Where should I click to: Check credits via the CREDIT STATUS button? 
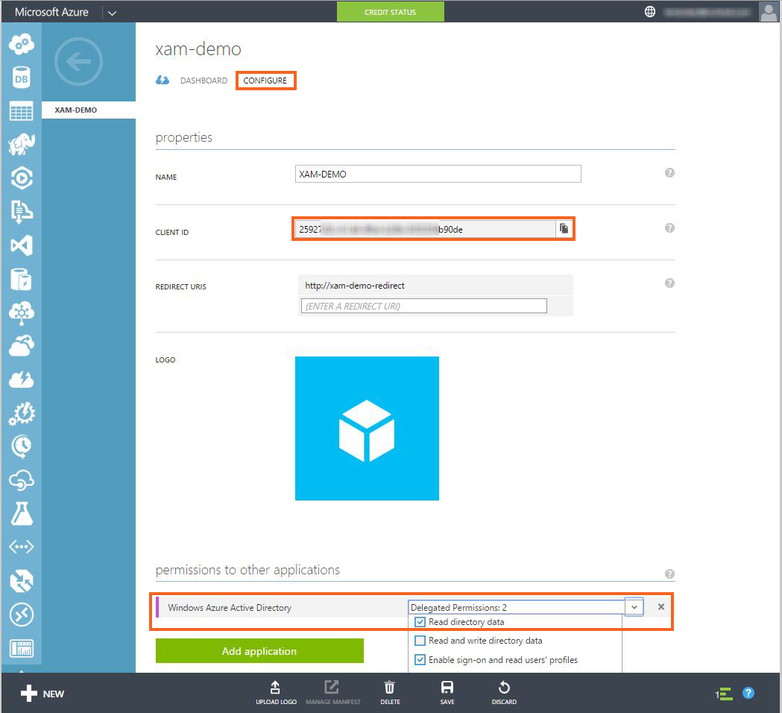click(390, 12)
